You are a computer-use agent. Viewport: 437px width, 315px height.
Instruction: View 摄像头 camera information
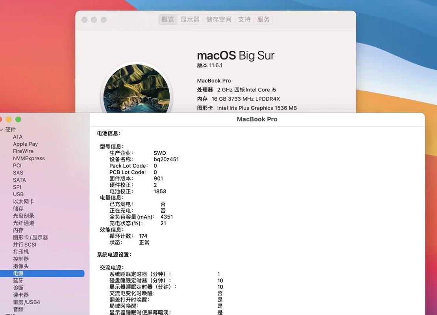click(x=20, y=266)
